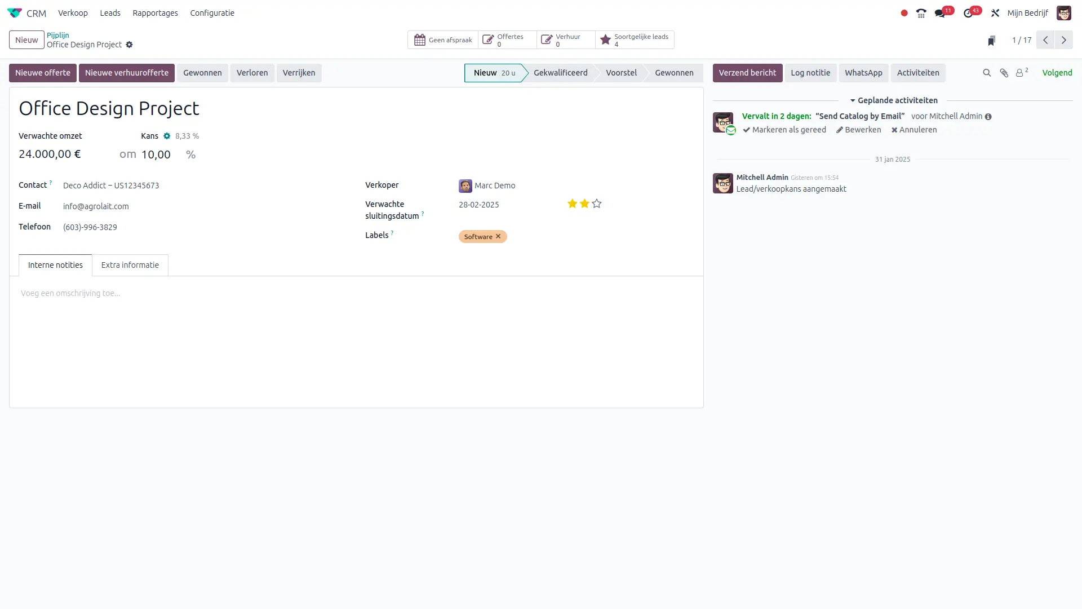Click the settings gear icon on pipeline

(129, 45)
